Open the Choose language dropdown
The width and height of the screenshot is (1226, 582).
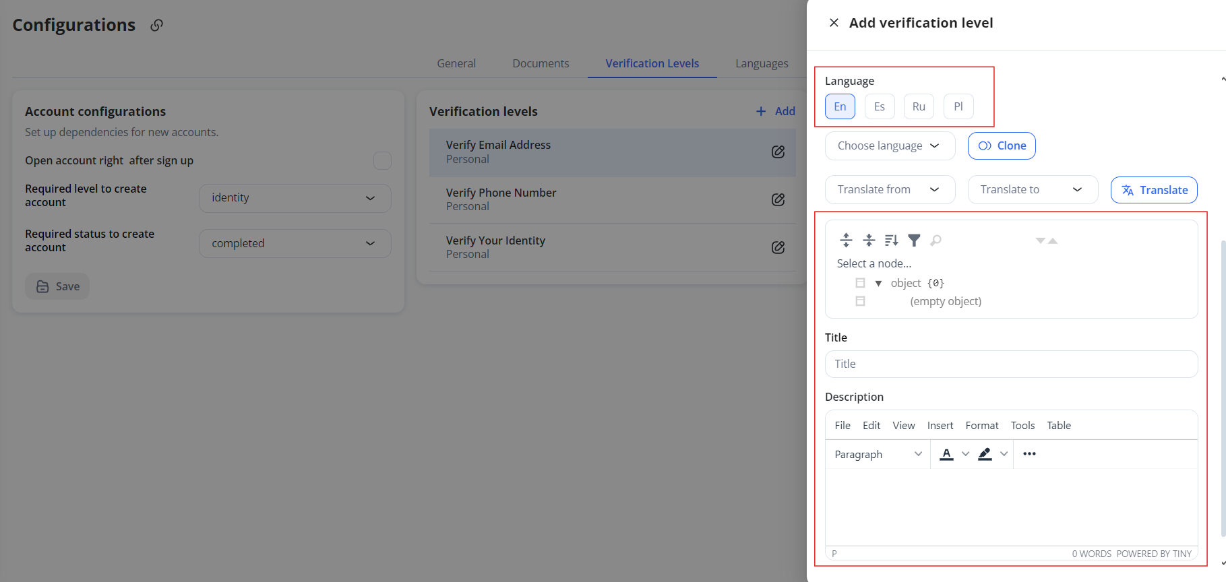coord(890,145)
